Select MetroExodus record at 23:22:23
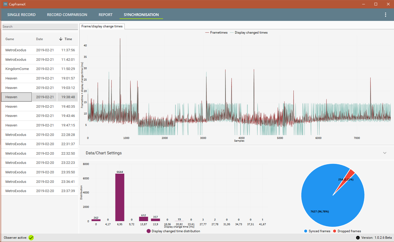394x242 pixels. pos(40,163)
